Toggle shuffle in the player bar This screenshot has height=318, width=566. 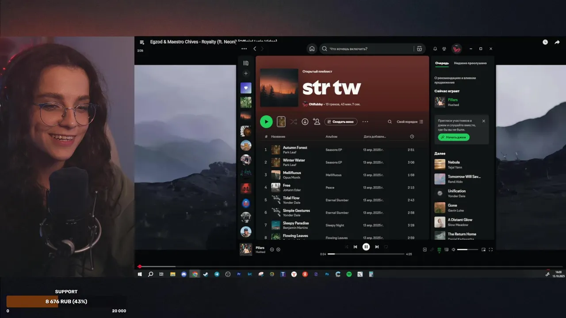point(346,247)
